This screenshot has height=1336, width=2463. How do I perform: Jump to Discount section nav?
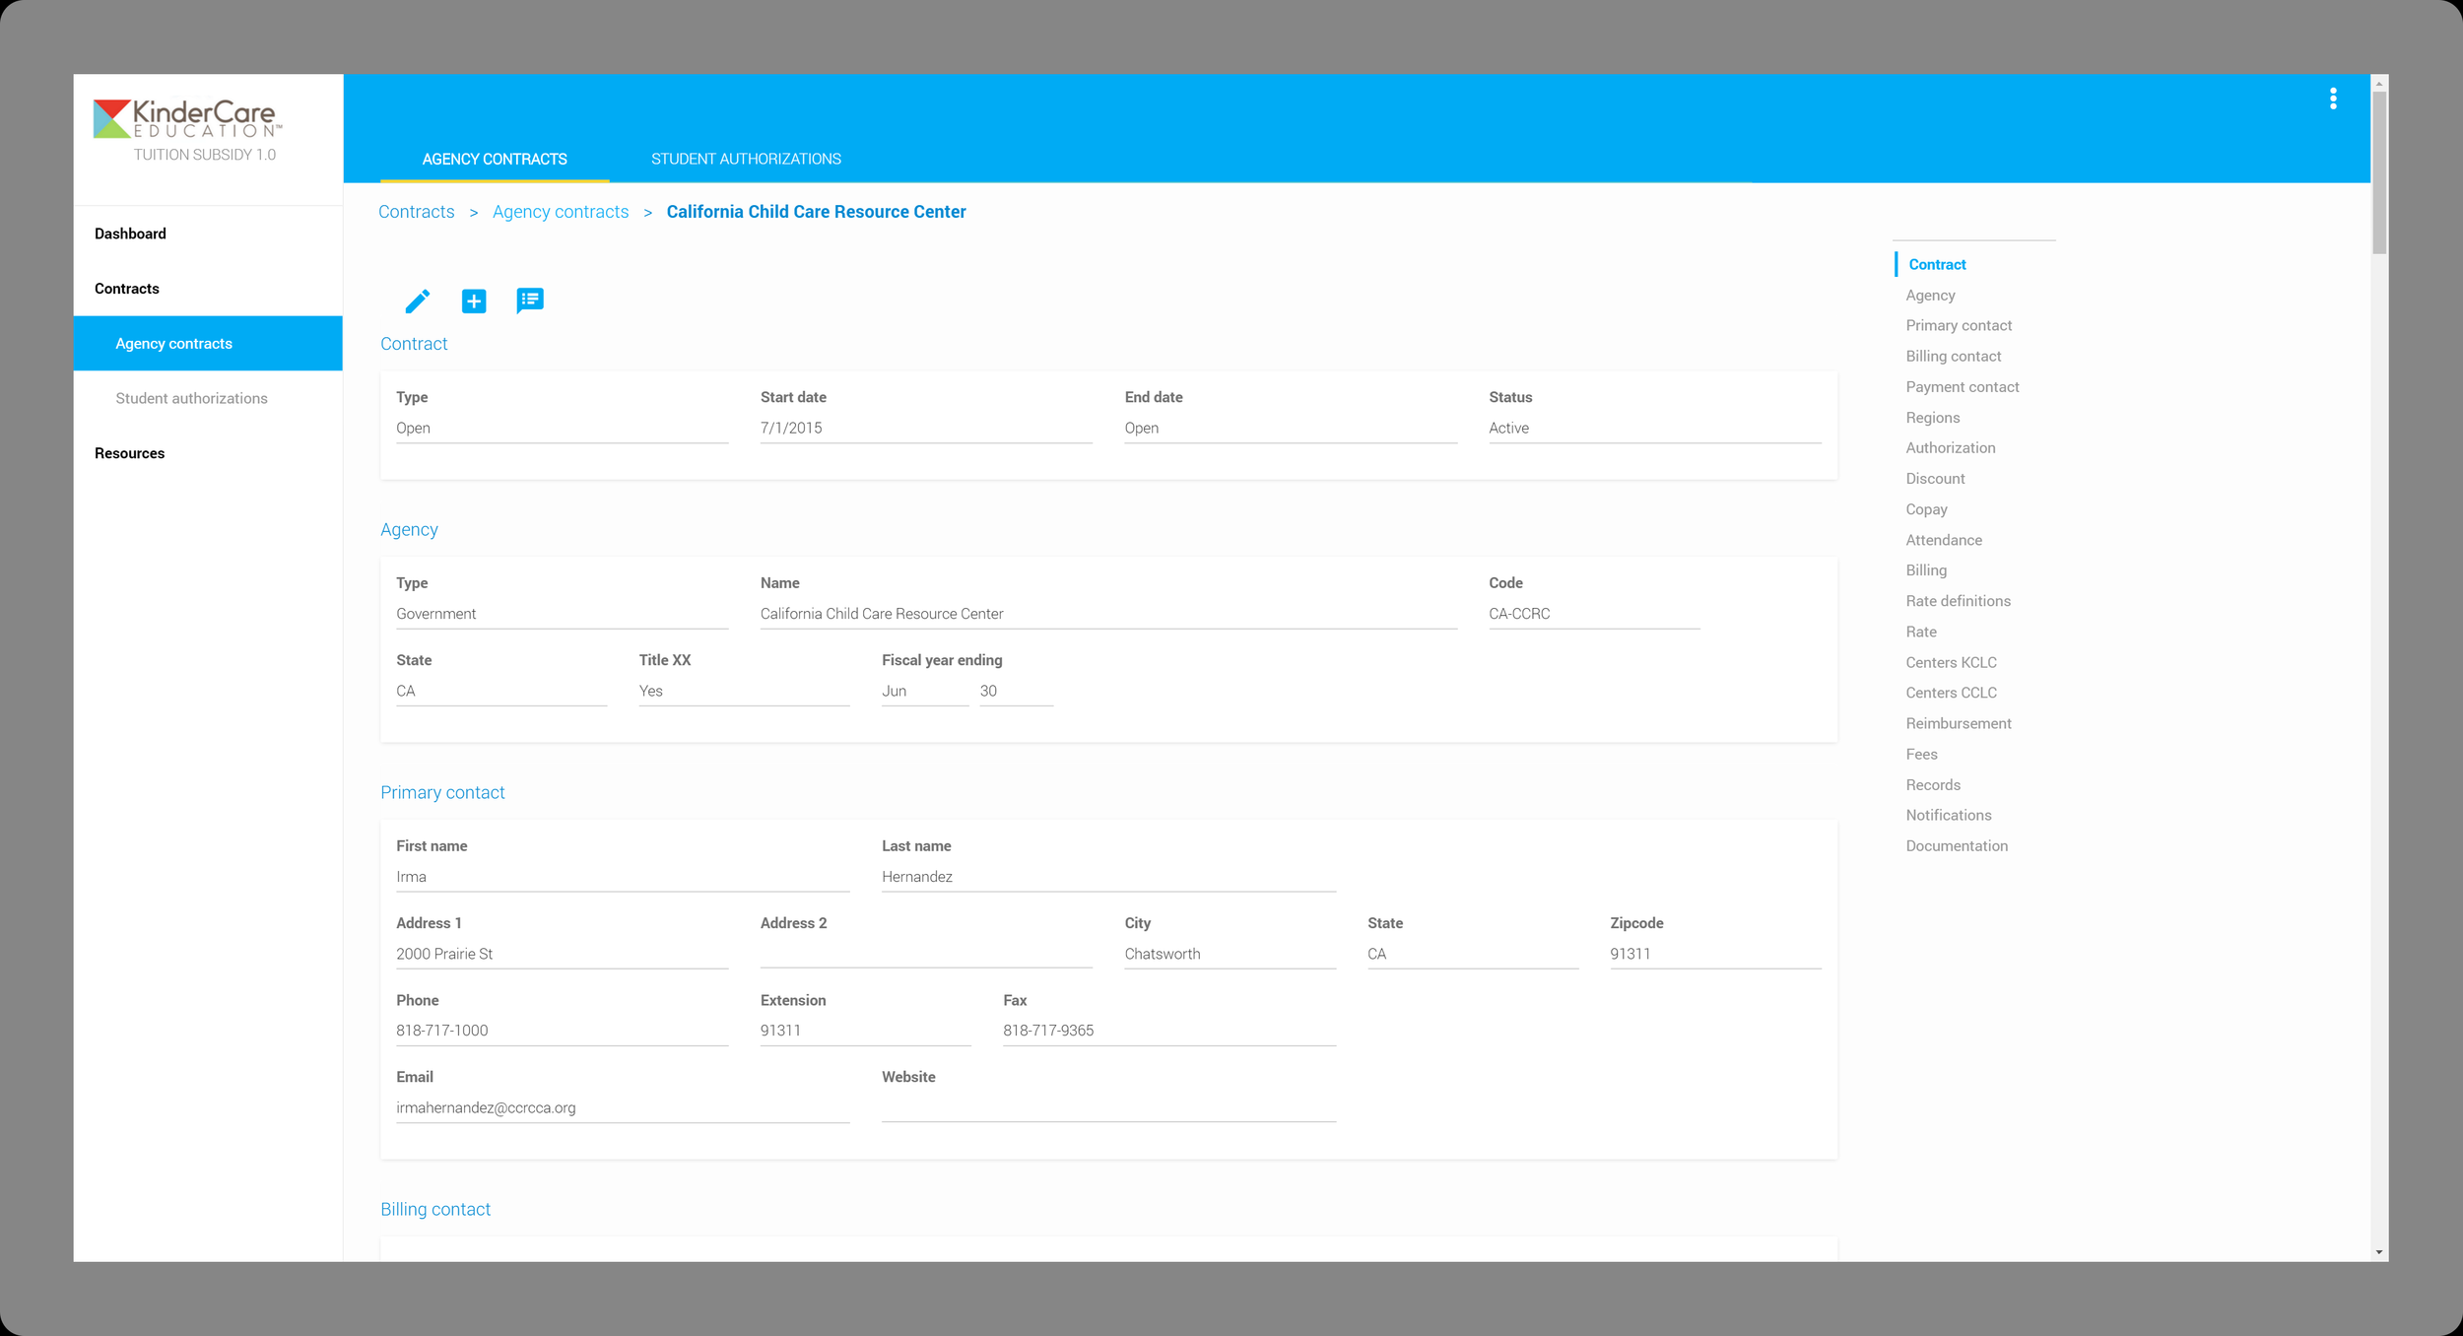(x=1935, y=478)
